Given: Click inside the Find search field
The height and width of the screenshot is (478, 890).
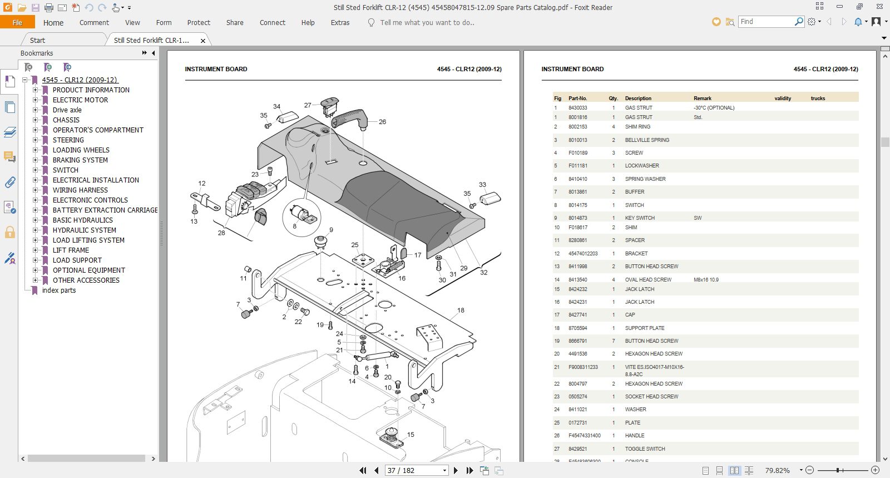Looking at the screenshot, I should (x=766, y=22).
